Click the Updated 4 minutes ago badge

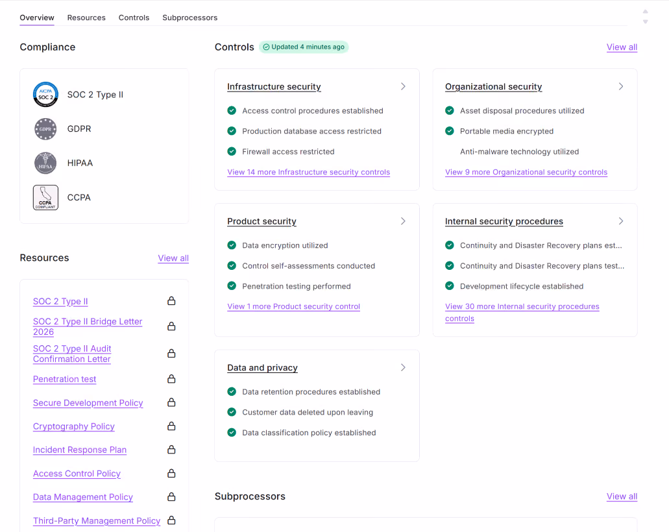(x=304, y=47)
